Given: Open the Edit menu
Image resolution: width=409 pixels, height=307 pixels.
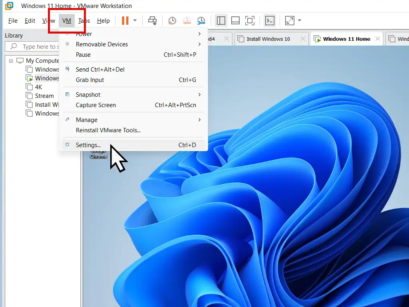Looking at the screenshot, I should click(x=30, y=21).
